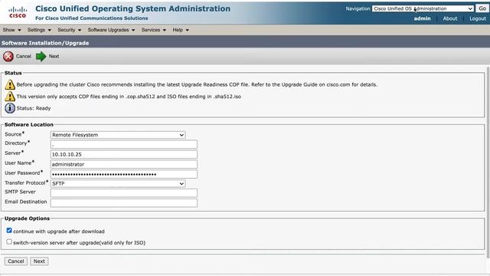Check switch-version server after upgrade option
The image size is (490, 276).
click(x=9, y=242)
